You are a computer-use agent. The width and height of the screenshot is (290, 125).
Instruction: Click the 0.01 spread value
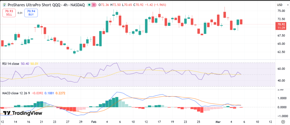coord(20,13)
